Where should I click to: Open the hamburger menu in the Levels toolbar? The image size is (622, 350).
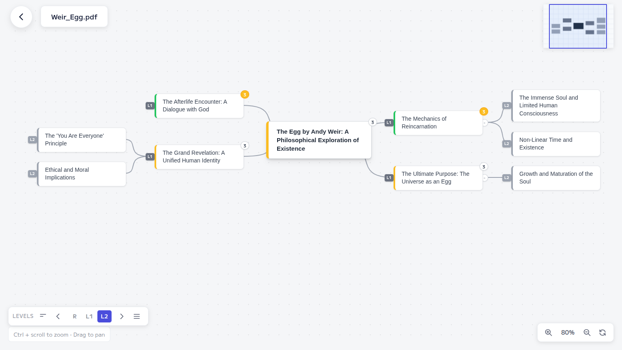click(x=137, y=316)
